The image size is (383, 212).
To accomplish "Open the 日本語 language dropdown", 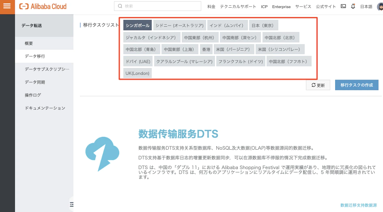I will tap(366, 6).
